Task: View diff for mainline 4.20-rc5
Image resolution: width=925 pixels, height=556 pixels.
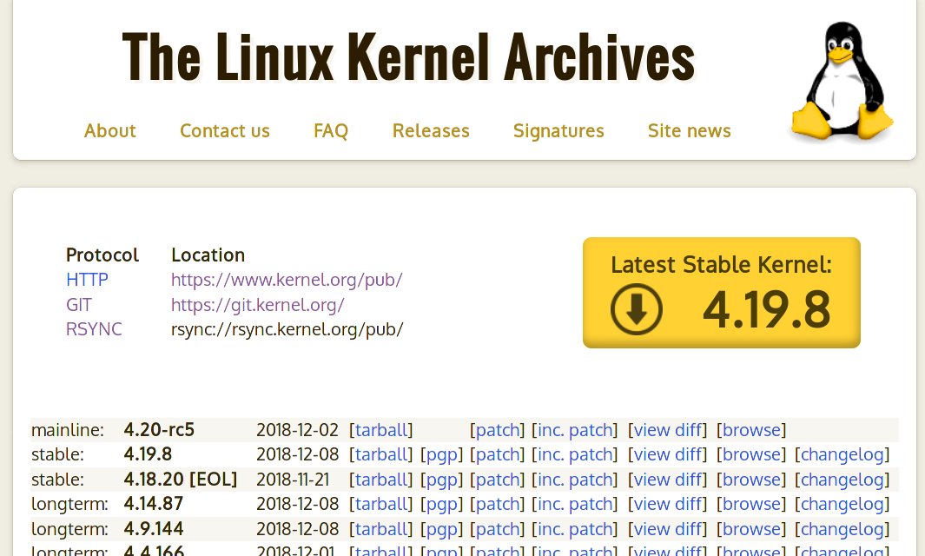Action: (x=667, y=430)
